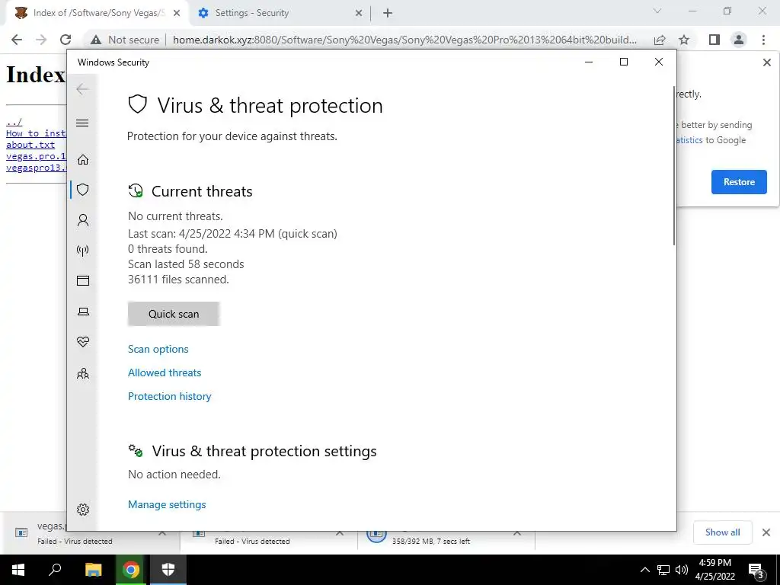Open Windows Security settings gear
Screen dimensions: 780x585
pos(83,510)
